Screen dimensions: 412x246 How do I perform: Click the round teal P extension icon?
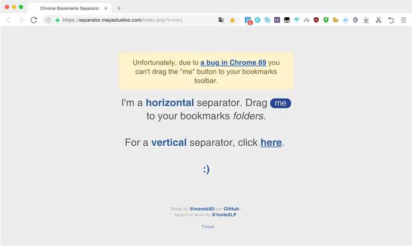point(257,20)
